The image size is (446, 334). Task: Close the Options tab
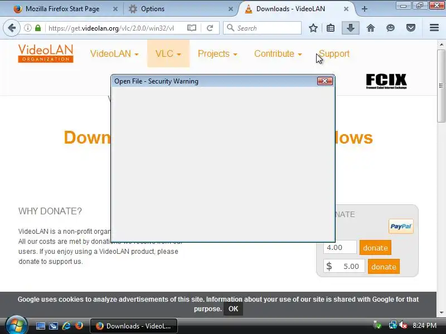tap(231, 9)
